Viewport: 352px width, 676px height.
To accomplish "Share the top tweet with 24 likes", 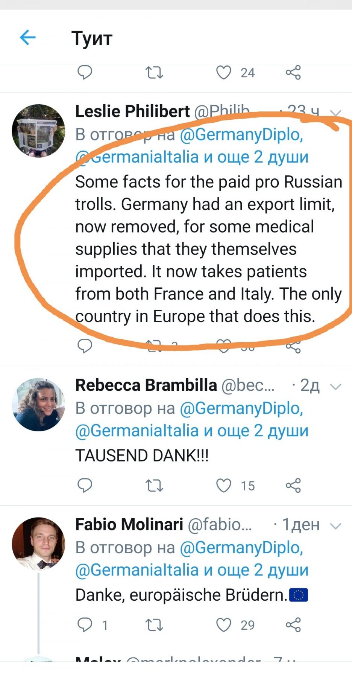I will pyautogui.click(x=293, y=72).
